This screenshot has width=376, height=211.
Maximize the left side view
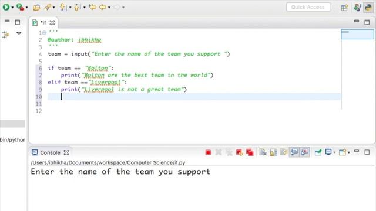click(18, 22)
